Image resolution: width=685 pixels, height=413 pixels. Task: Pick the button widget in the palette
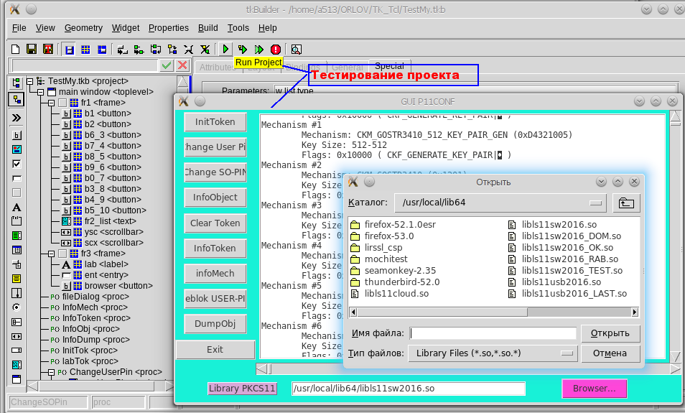pyautogui.click(x=17, y=135)
